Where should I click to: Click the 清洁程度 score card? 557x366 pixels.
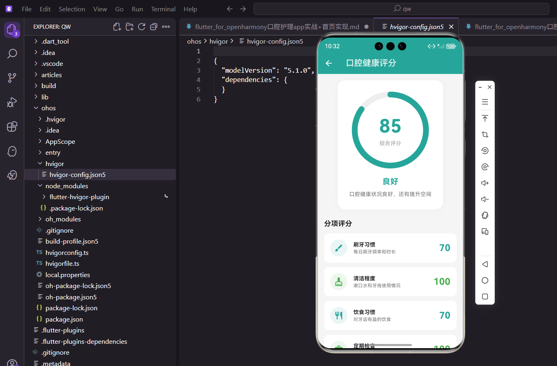coord(390,282)
